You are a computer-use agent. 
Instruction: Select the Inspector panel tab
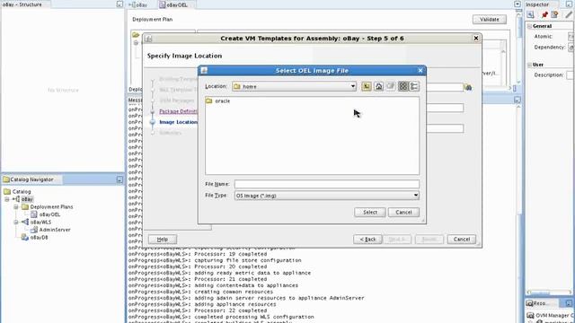[537, 4]
